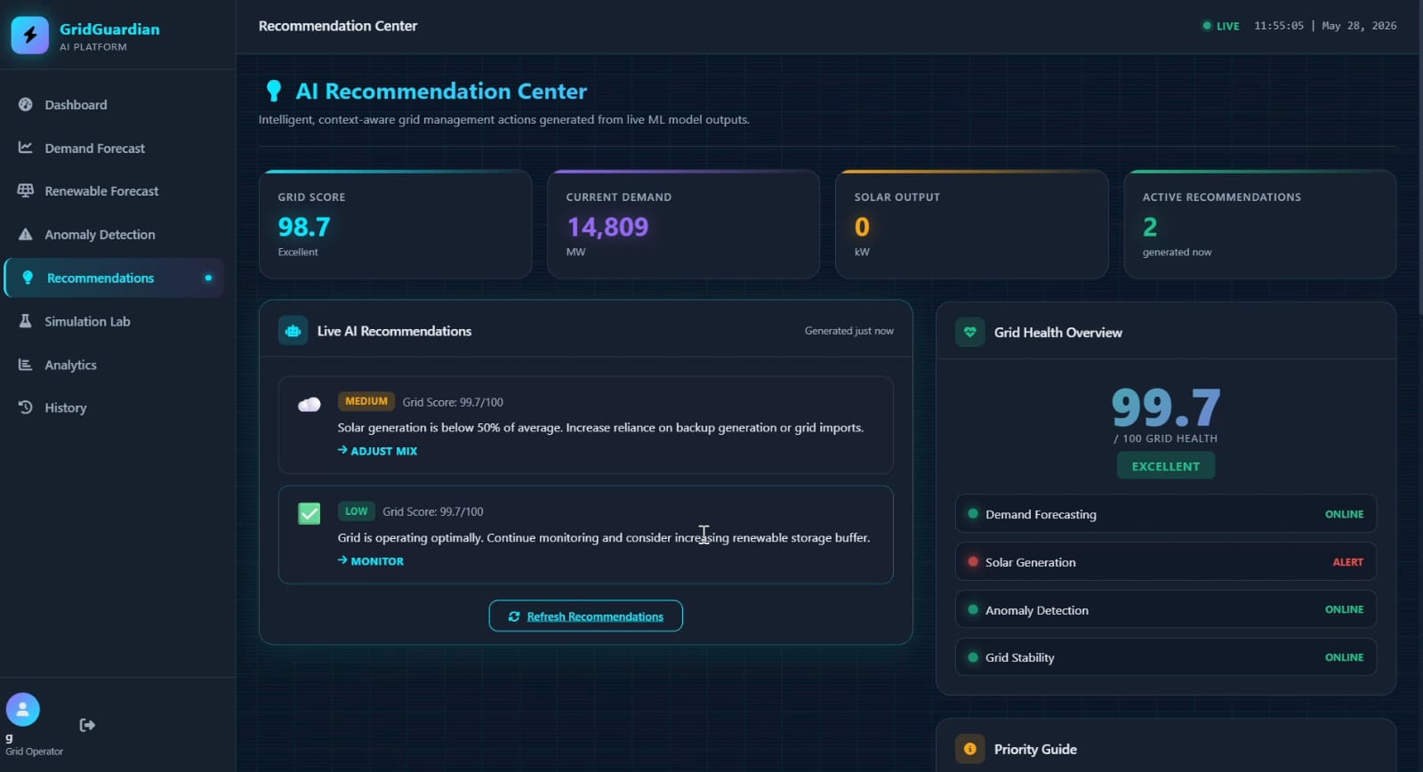Click the Simulation Lab flask icon
This screenshot has height=772, width=1423.
tap(26, 321)
